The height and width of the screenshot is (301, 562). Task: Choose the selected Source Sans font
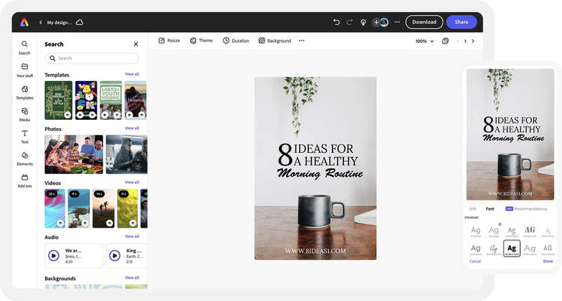pyautogui.click(x=512, y=249)
